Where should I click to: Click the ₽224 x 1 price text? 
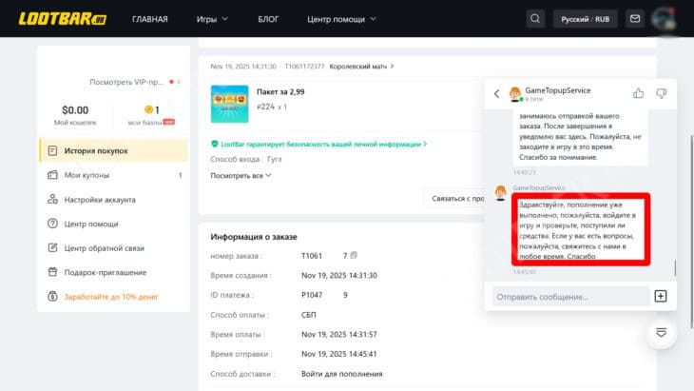click(272, 107)
